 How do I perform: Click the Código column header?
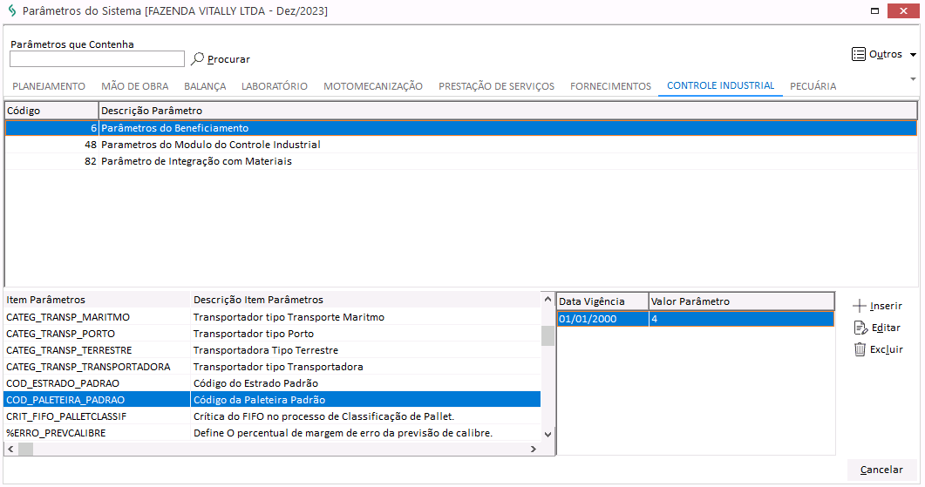(51, 111)
